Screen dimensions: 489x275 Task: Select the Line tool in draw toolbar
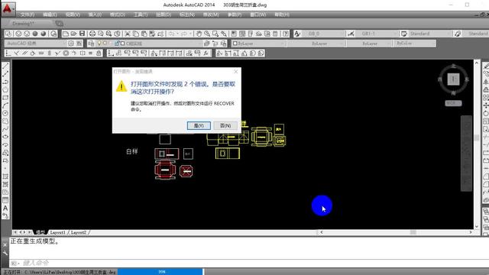pyautogui.click(x=5, y=66)
